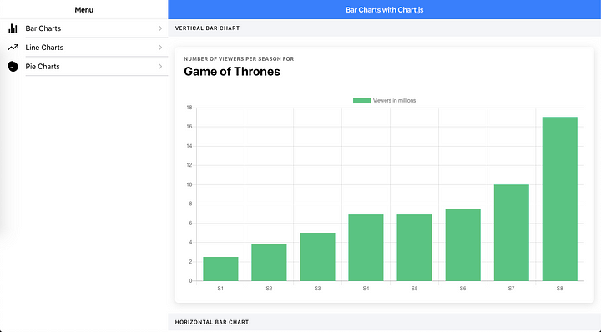Click the S4 season bar
The width and height of the screenshot is (601, 332).
366,248
